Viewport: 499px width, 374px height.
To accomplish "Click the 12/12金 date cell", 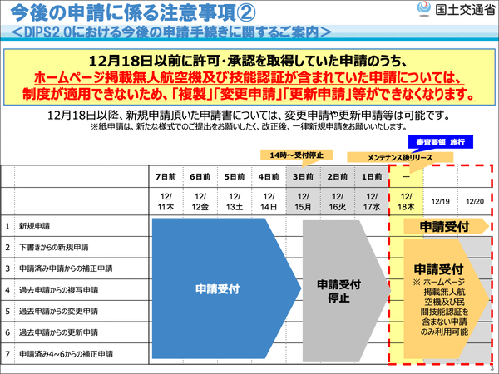I will point(200,202).
